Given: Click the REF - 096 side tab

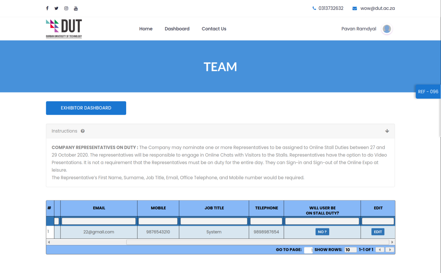Looking at the screenshot, I should pos(428,91).
